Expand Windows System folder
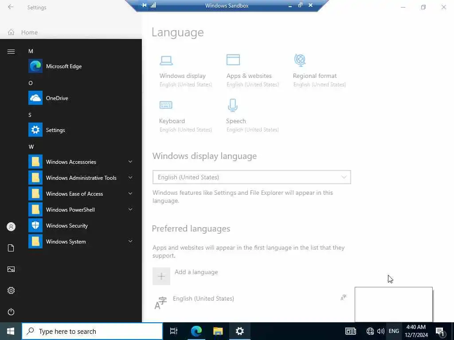 pyautogui.click(x=81, y=241)
